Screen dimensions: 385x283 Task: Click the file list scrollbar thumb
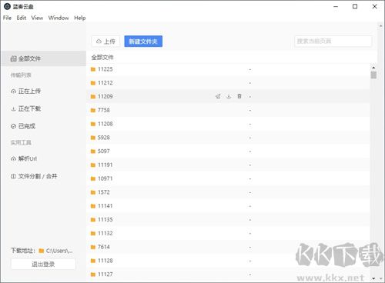click(x=373, y=75)
